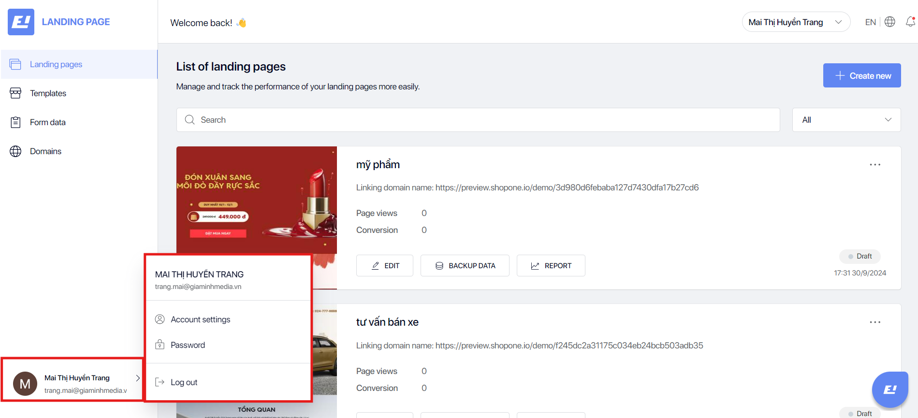The image size is (918, 418).
Task: Click the magnifier icon in search bar
Action: pyautogui.click(x=189, y=120)
